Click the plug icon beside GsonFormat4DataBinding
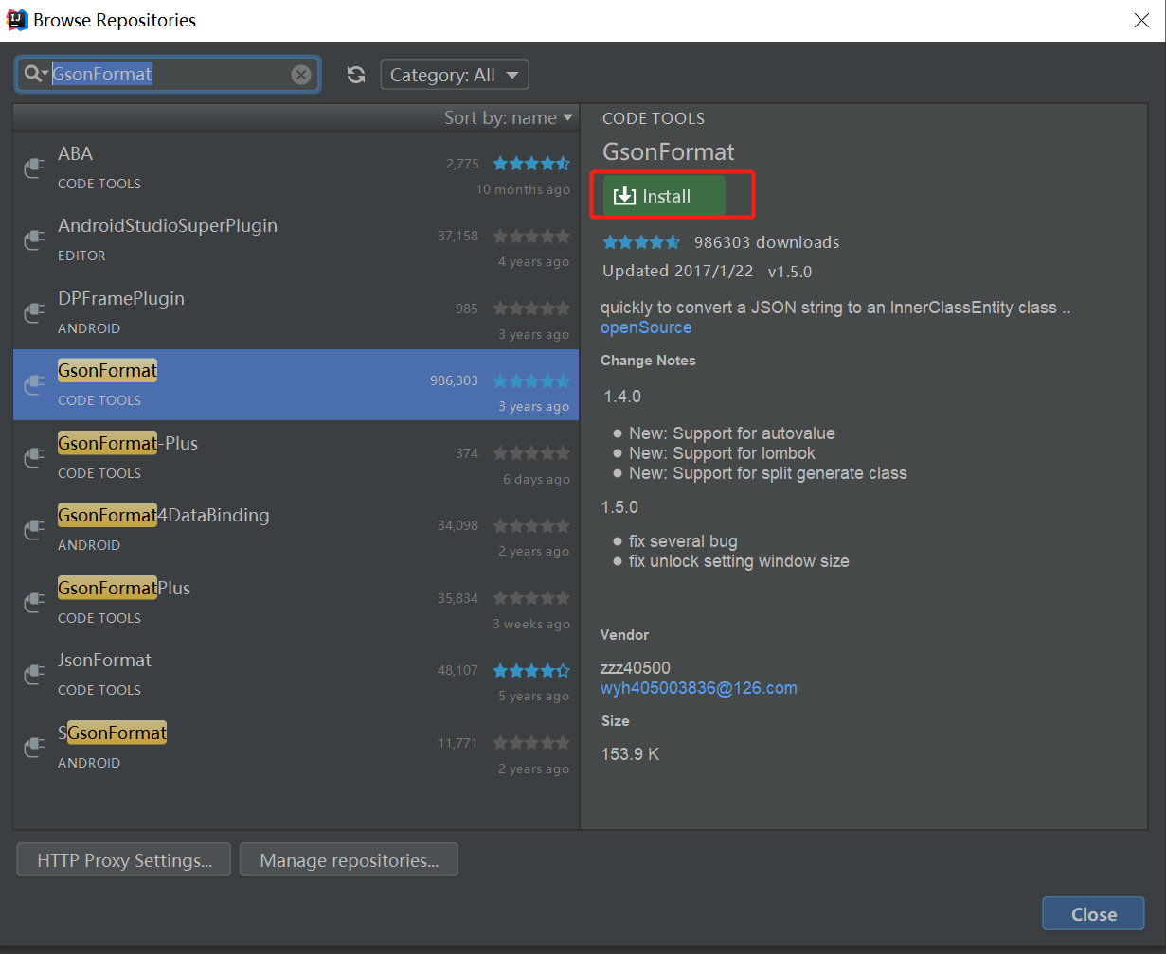The height and width of the screenshot is (954, 1166). (x=34, y=530)
